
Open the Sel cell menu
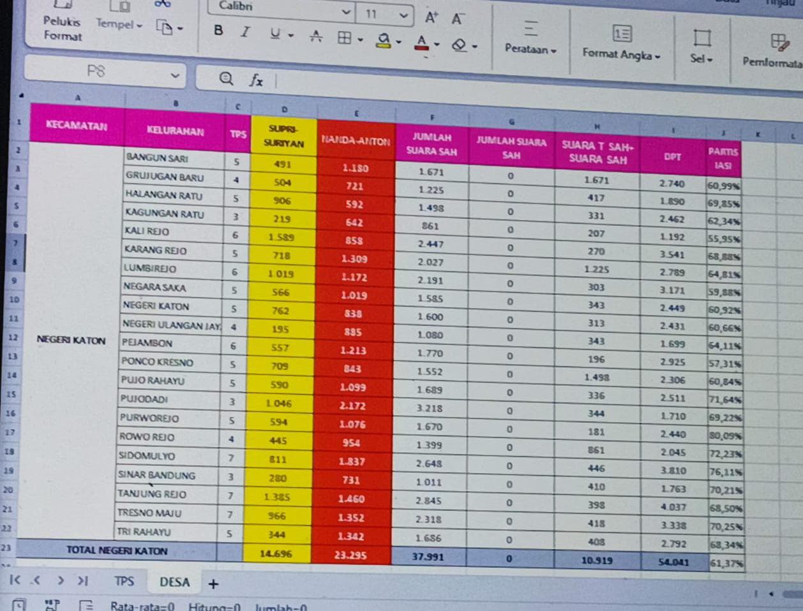tap(702, 47)
